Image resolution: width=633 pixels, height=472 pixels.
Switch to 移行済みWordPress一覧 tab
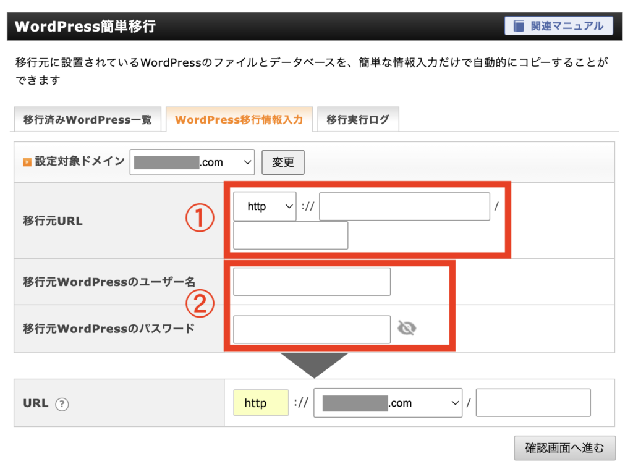pos(88,119)
